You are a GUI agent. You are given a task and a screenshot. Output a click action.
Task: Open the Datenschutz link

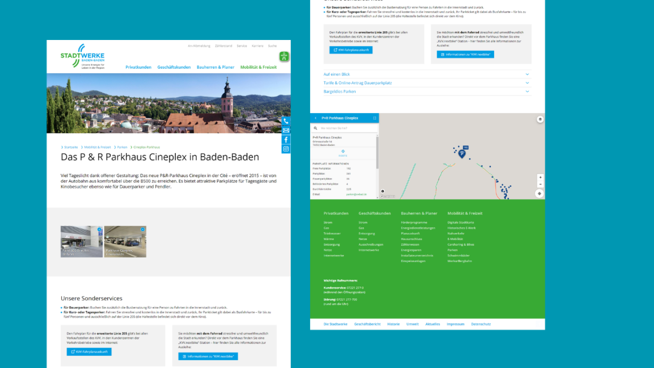coord(481,324)
